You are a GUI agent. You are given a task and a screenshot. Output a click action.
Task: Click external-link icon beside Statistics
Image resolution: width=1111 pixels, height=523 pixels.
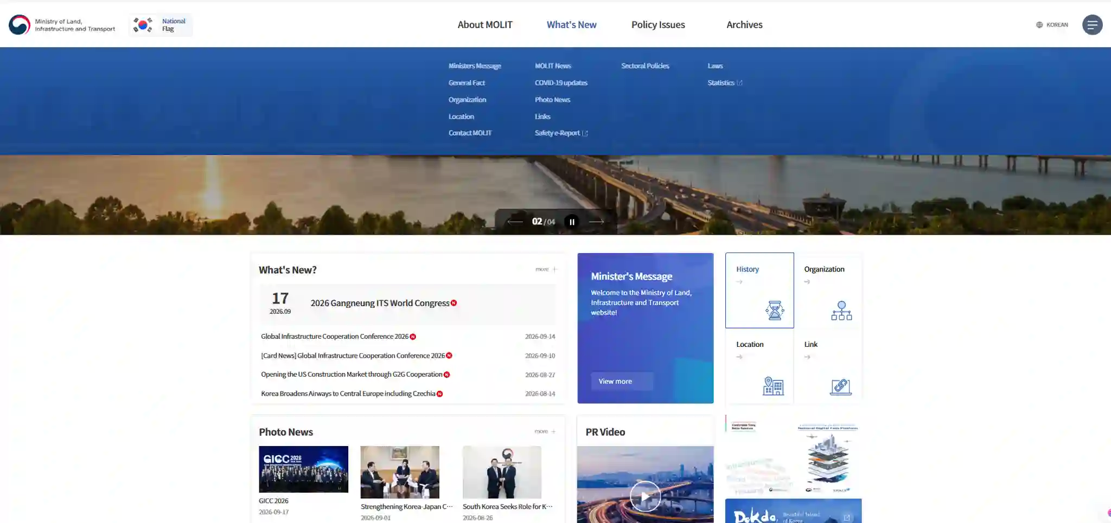(740, 83)
